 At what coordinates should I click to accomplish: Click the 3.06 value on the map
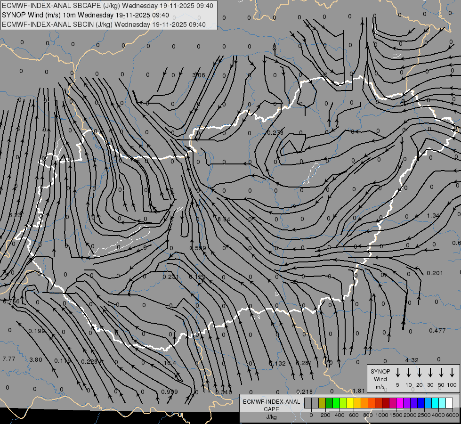click(x=198, y=75)
